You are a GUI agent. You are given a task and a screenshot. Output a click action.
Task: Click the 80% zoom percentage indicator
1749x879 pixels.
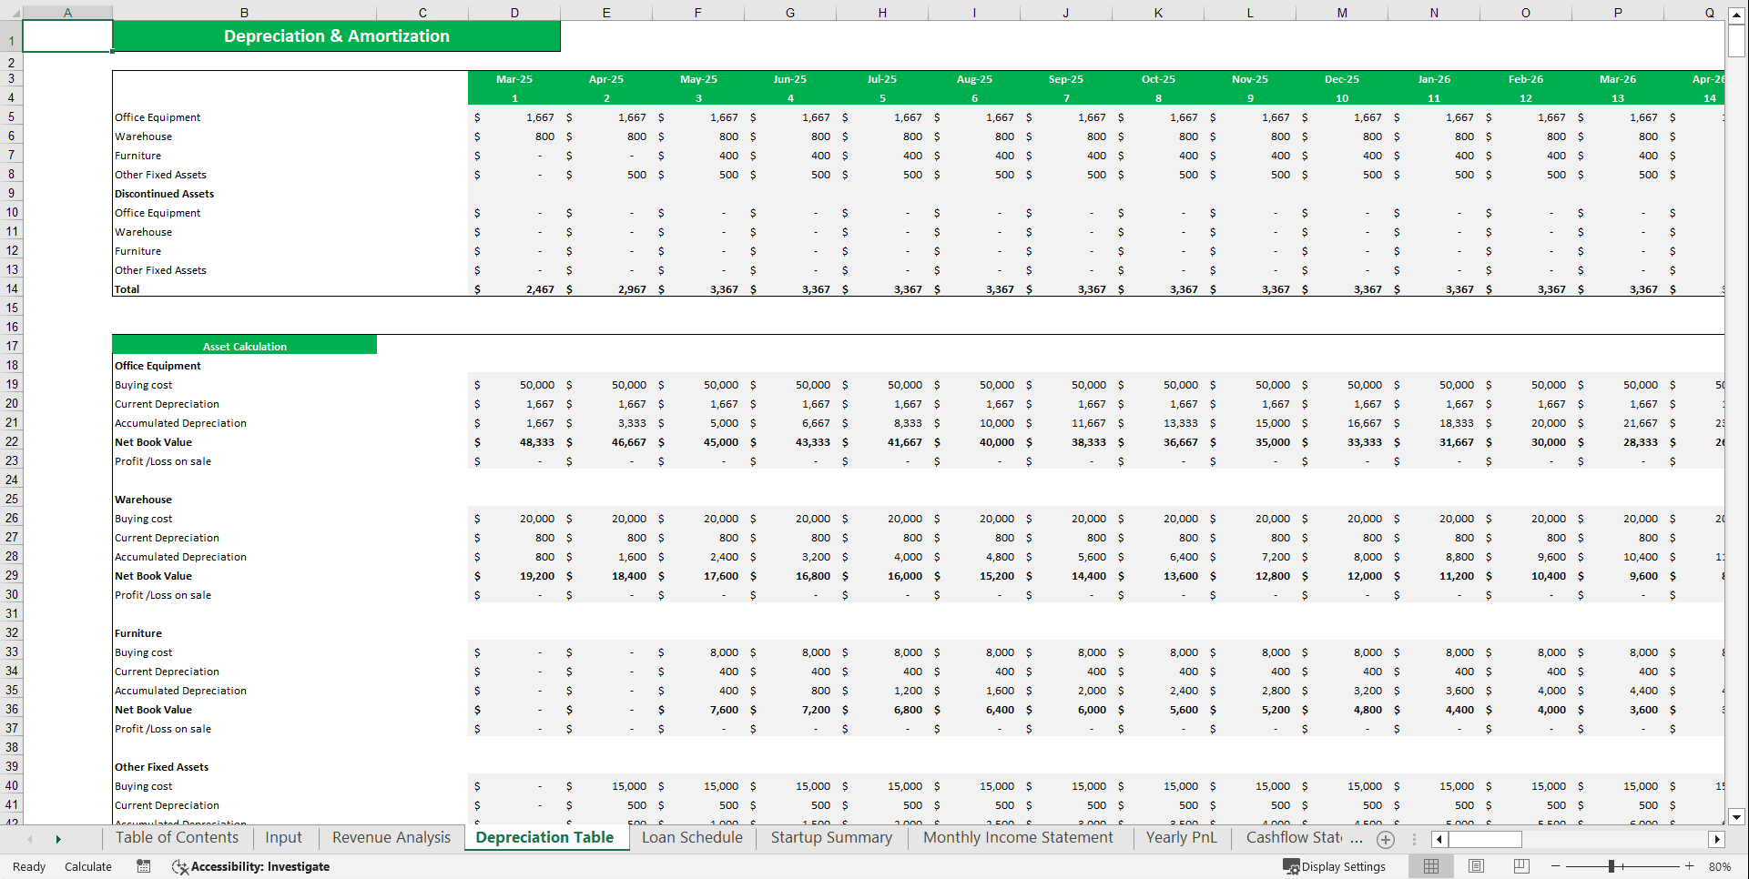[x=1725, y=866]
